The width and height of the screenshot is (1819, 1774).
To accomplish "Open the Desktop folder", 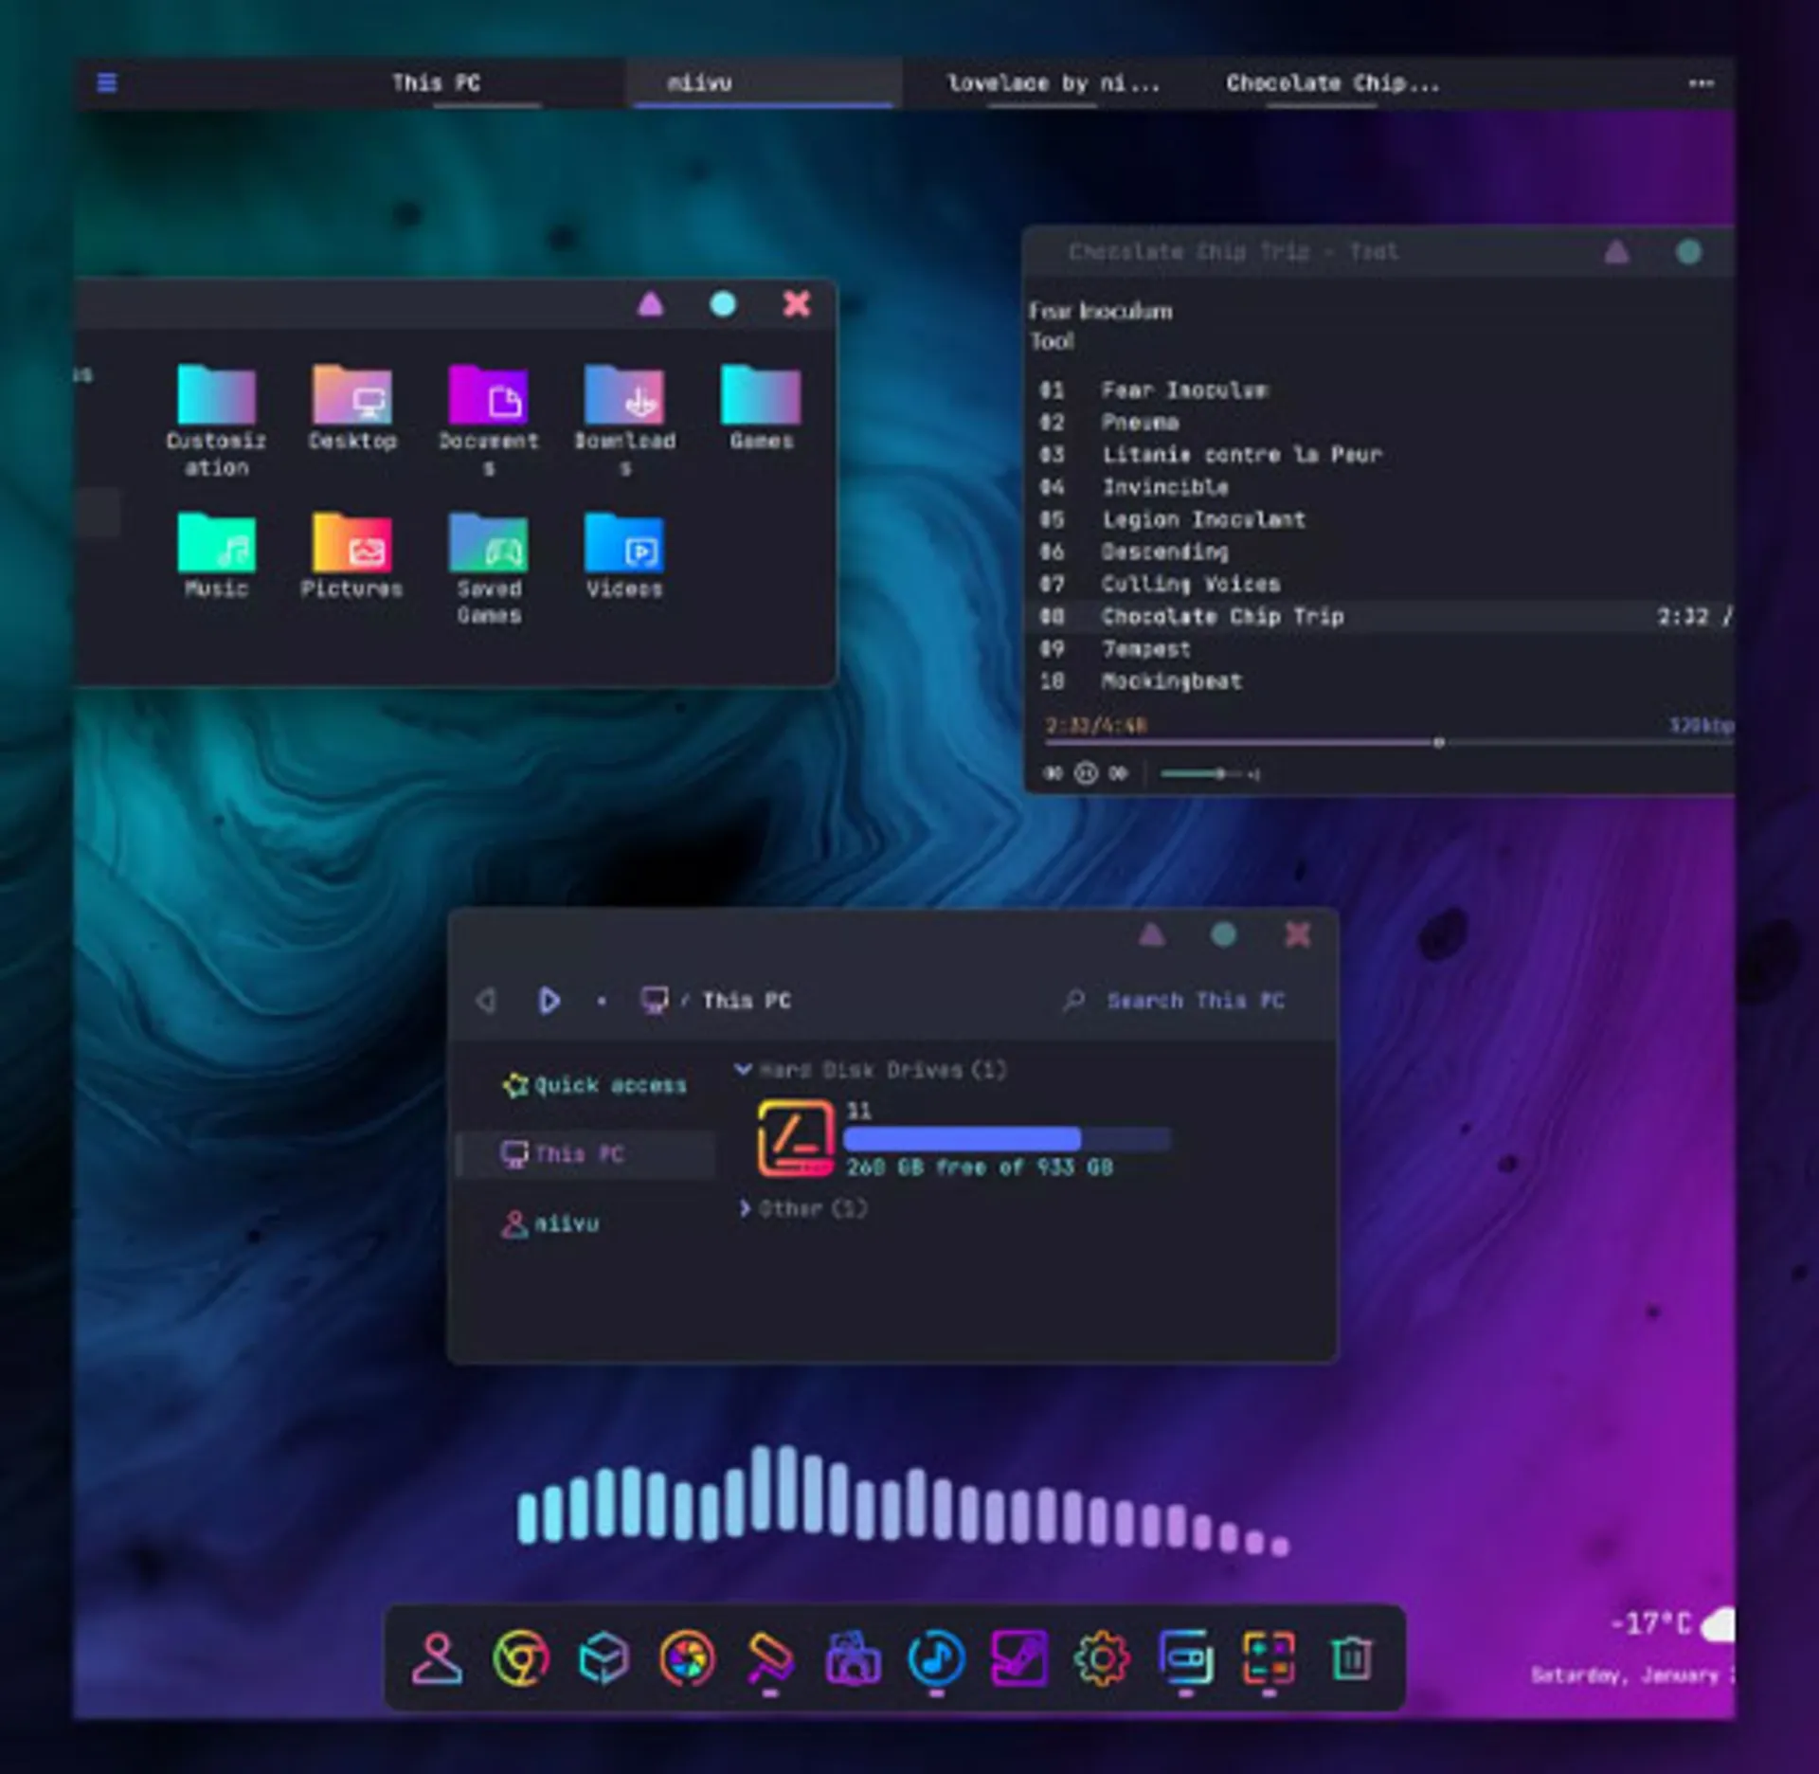I will [x=351, y=407].
